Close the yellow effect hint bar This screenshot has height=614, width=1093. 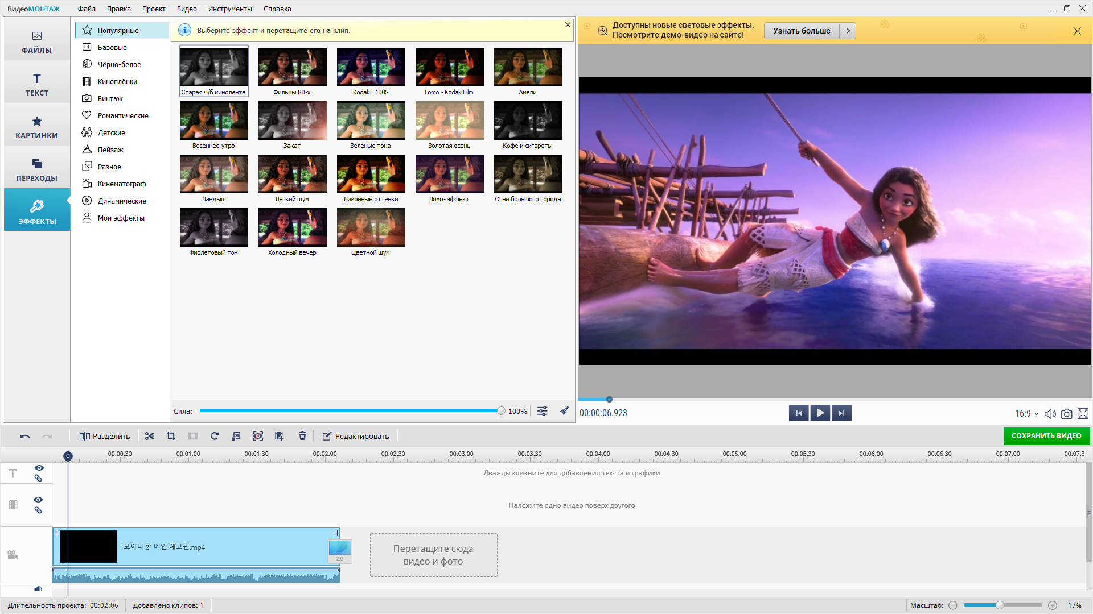pos(568,25)
